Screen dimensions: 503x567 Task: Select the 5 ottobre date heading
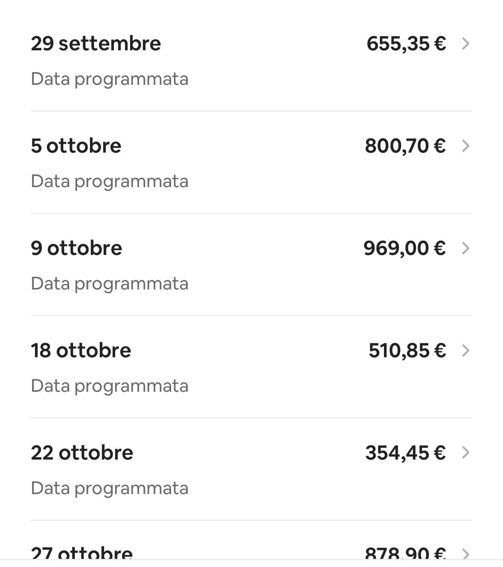[76, 146]
